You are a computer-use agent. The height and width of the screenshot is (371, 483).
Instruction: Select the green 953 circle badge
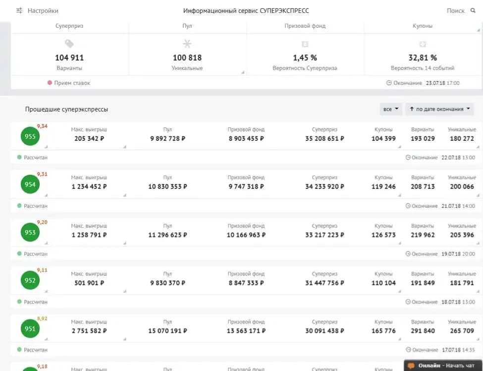click(30, 233)
